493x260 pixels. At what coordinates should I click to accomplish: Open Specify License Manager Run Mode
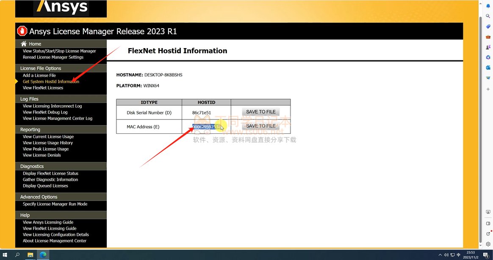coord(55,204)
